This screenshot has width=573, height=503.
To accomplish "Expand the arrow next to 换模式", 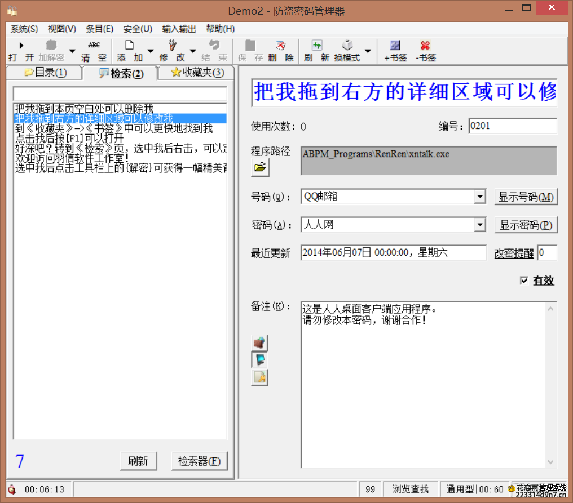I will [368, 51].
